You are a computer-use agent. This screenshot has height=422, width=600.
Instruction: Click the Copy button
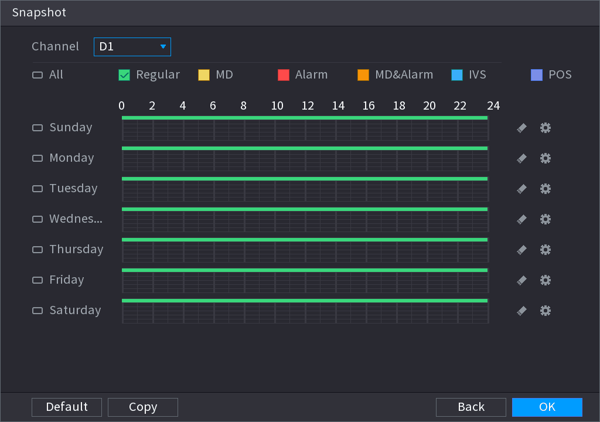click(x=143, y=407)
